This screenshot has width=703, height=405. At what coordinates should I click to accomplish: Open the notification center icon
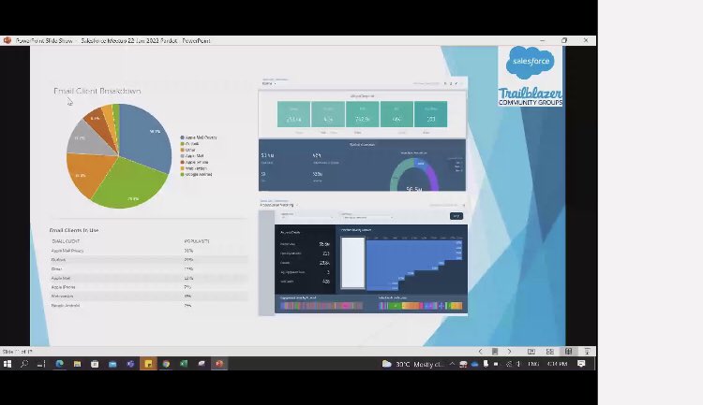point(581,364)
